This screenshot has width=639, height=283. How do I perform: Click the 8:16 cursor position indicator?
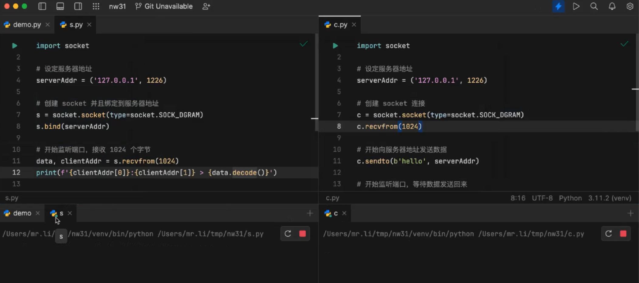518,198
